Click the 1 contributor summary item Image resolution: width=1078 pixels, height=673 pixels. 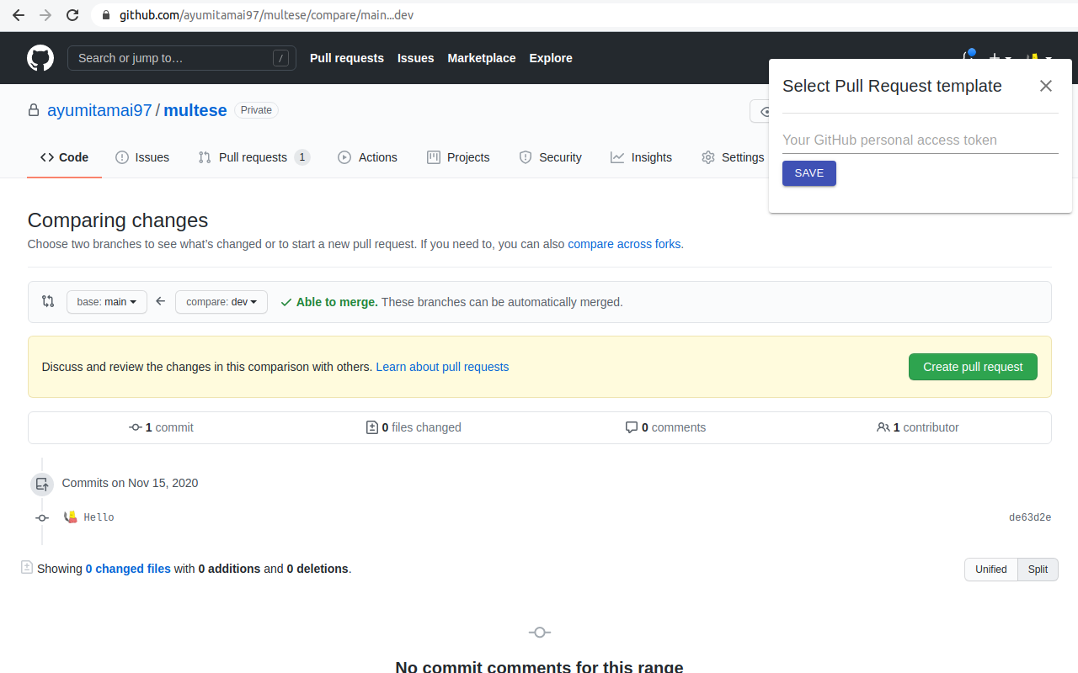918,427
